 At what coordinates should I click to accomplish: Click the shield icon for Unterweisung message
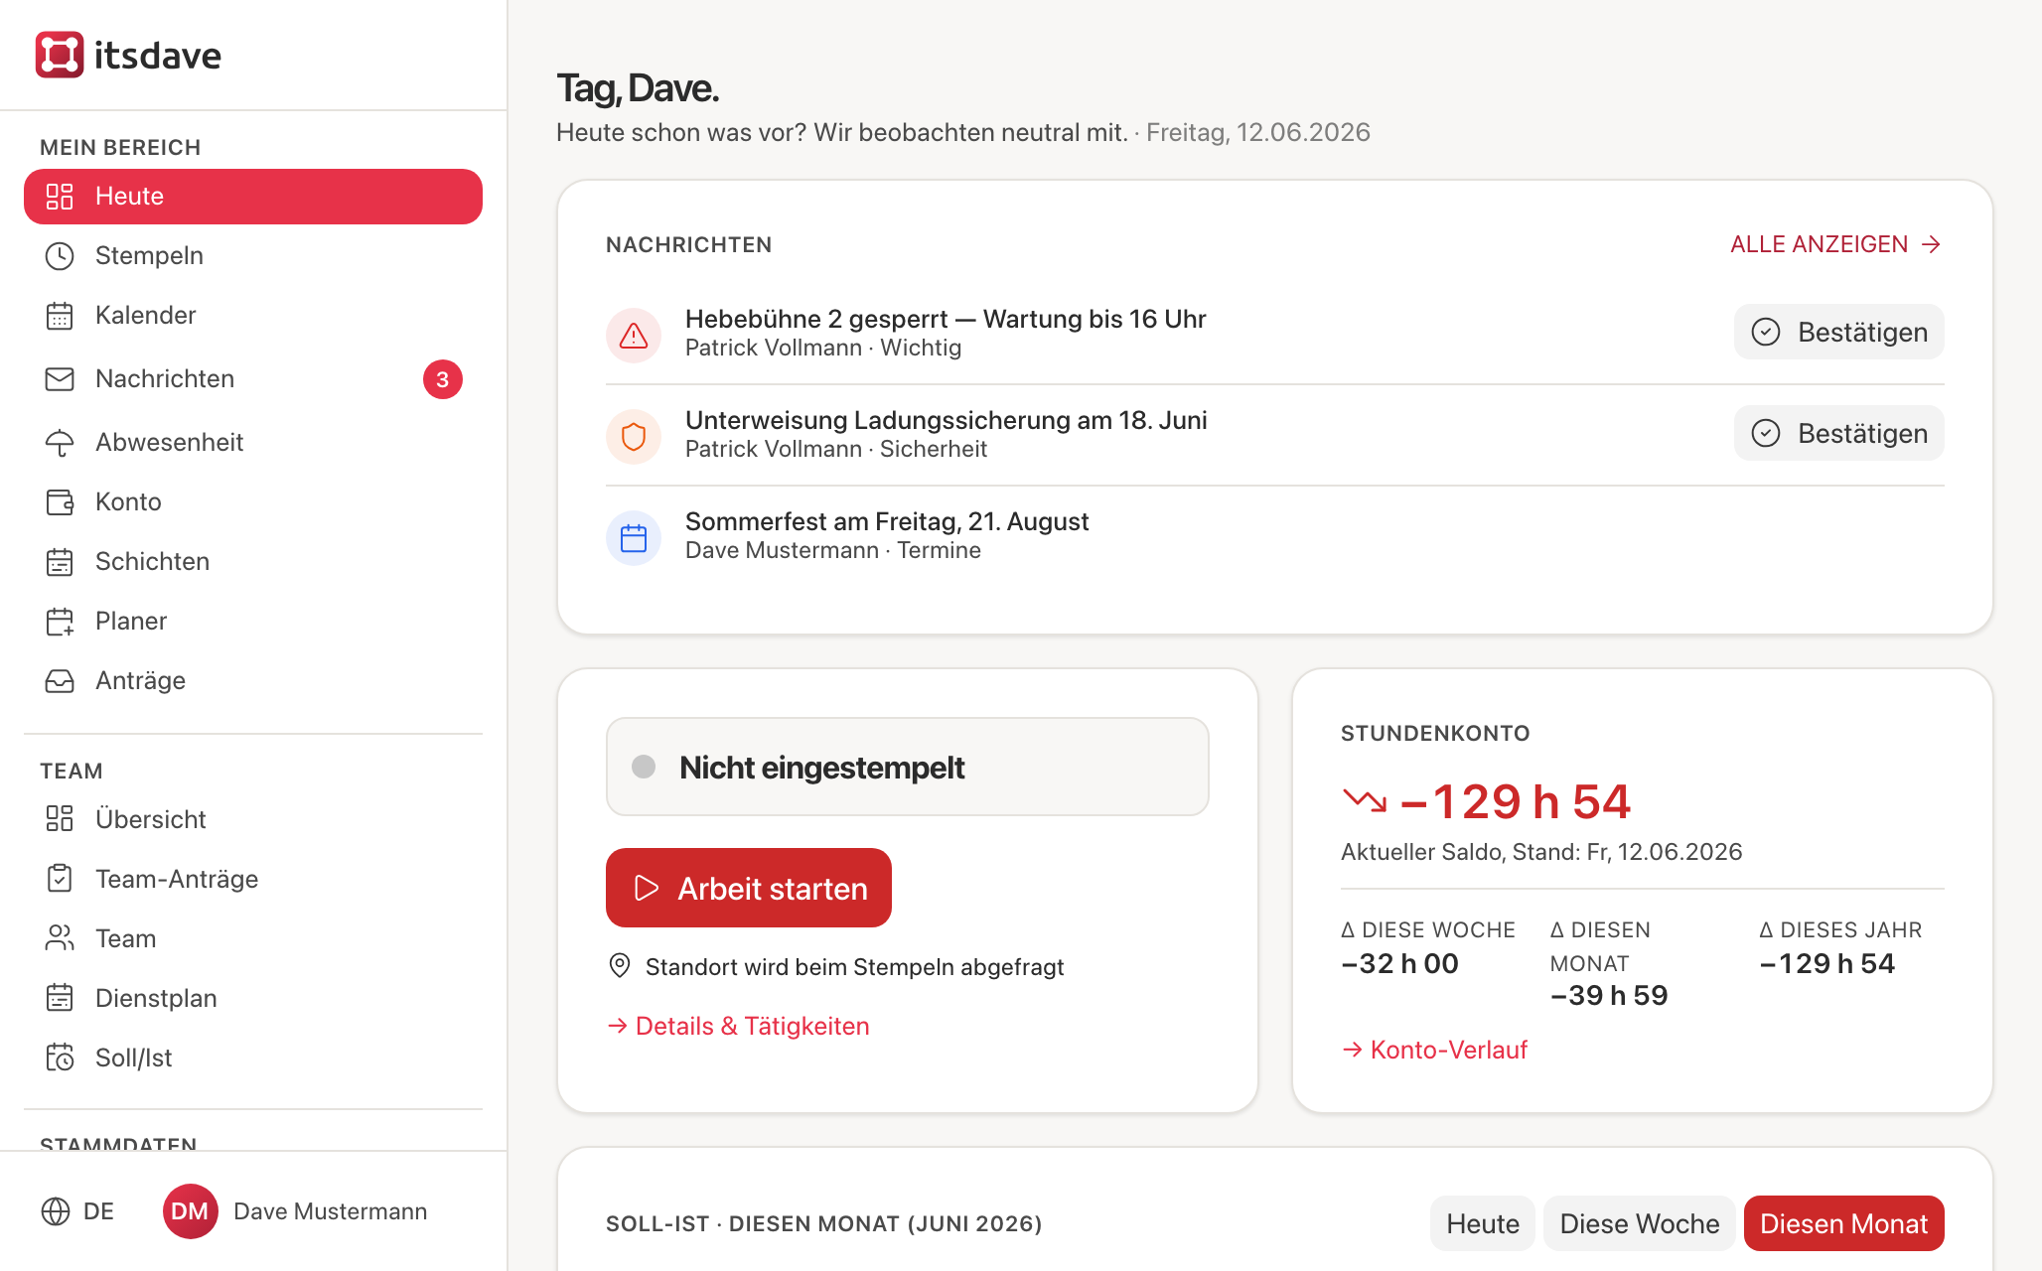[x=634, y=436]
